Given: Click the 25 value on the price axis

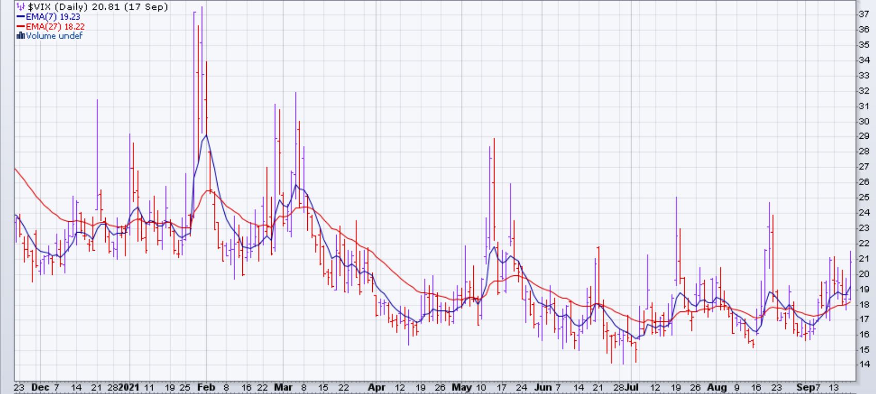Looking at the screenshot, I should pyautogui.click(x=864, y=198).
